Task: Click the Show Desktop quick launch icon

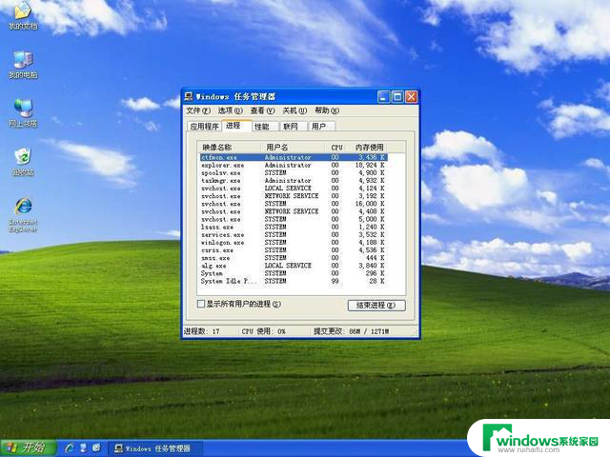Action: (83, 448)
